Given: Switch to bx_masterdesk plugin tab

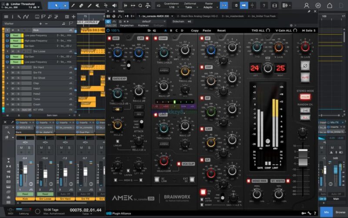Looking at the screenshot, I should pos(233,16).
